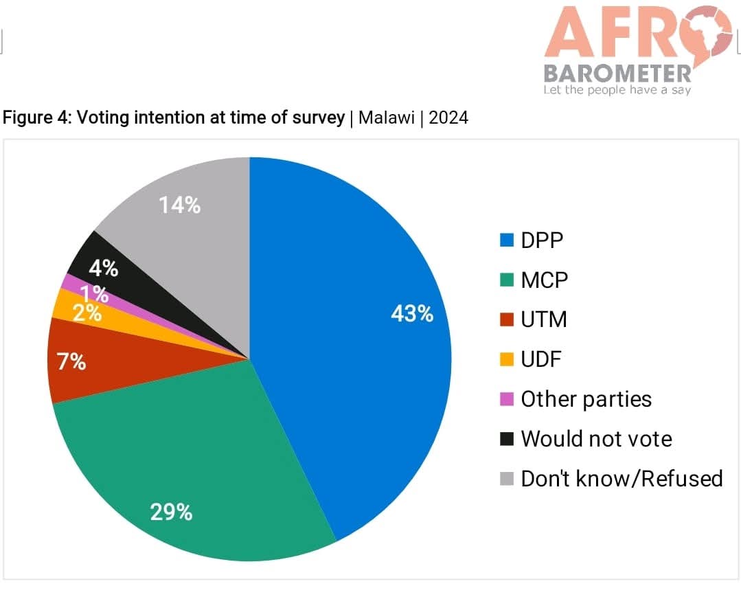The image size is (741, 597).
Task: Click the red UTM legend color square
Action: 507,319
